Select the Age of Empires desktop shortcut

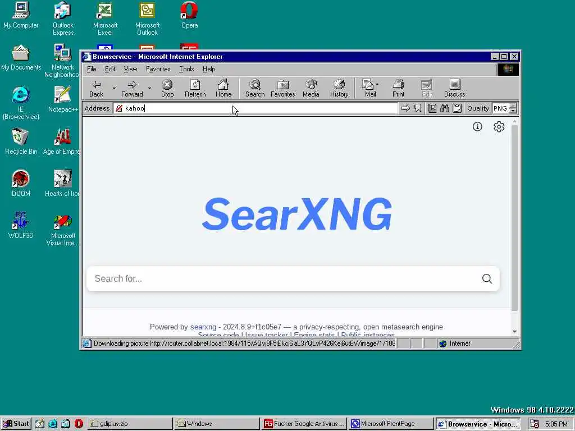pyautogui.click(x=62, y=141)
